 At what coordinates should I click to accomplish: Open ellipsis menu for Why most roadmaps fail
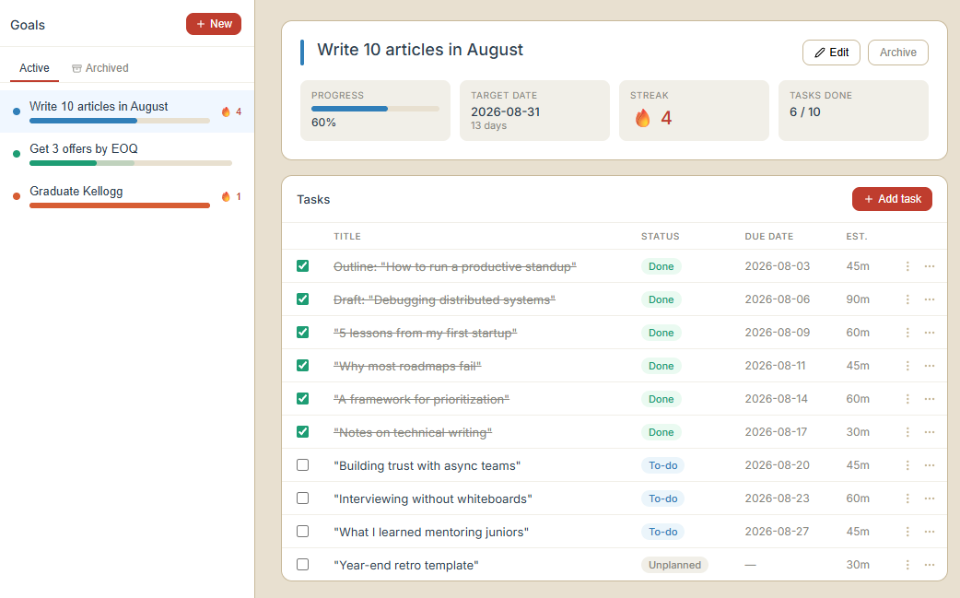[930, 366]
